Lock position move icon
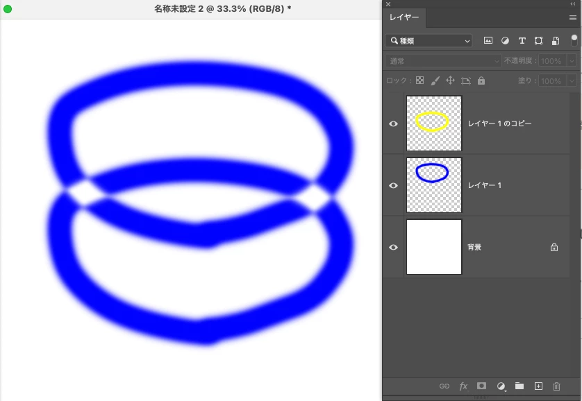This screenshot has height=401, width=582. (450, 80)
